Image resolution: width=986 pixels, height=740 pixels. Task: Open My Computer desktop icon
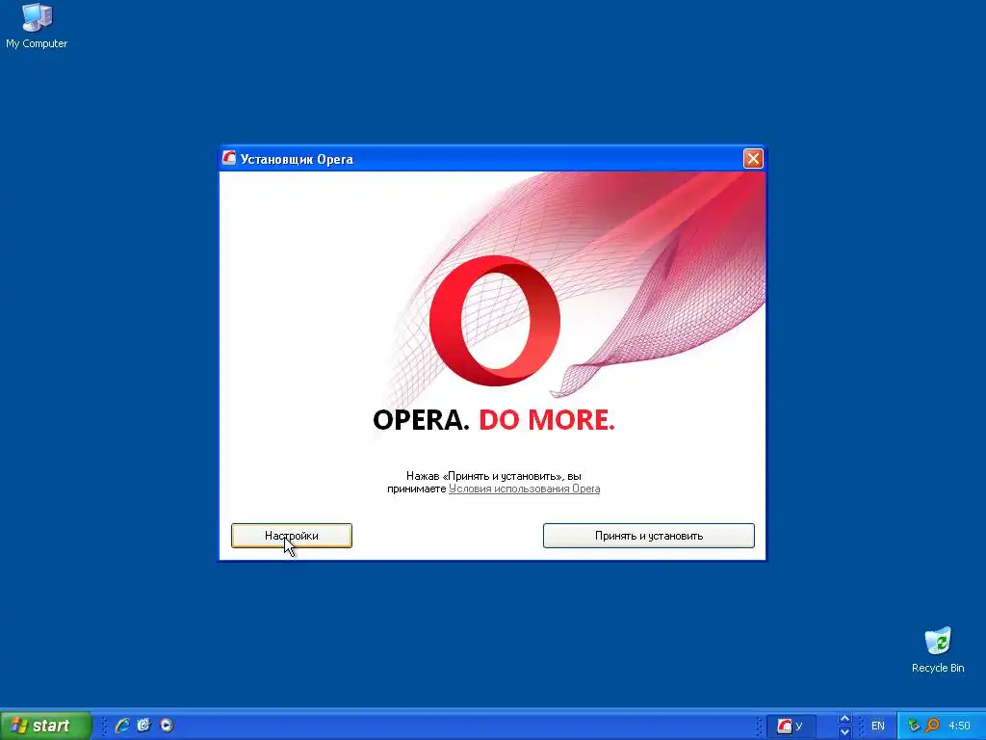coord(37,25)
